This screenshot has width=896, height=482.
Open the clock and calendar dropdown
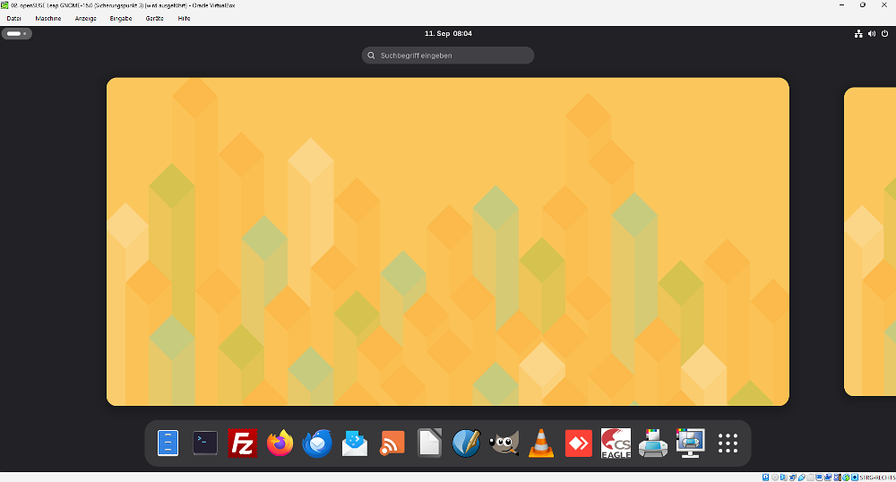[x=448, y=33]
